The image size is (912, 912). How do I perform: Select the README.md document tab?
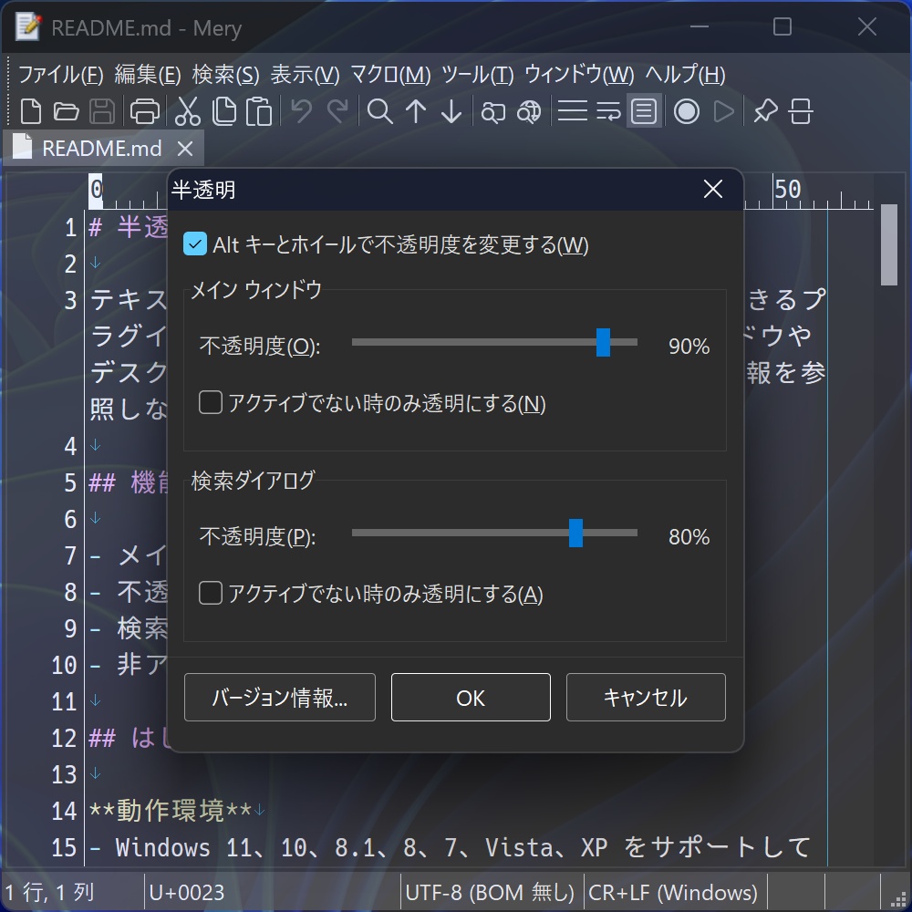coord(102,149)
